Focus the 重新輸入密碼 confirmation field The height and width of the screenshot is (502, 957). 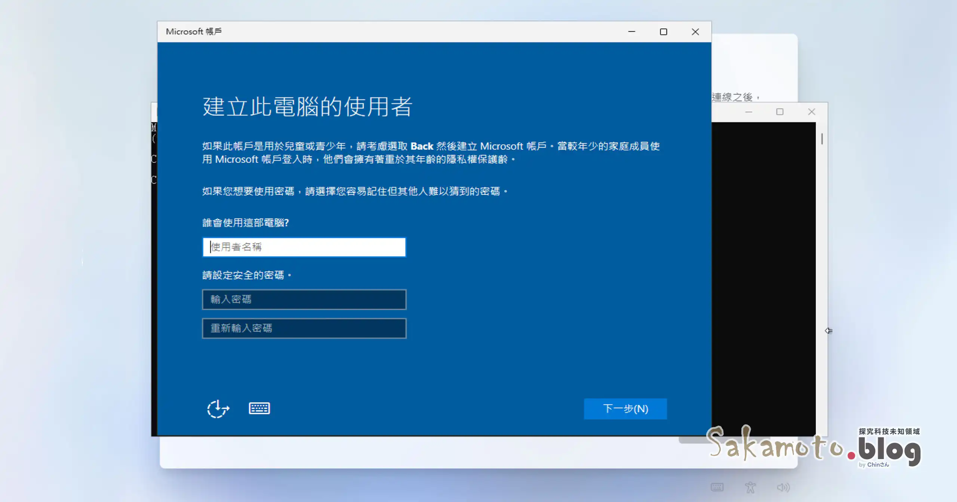(x=304, y=328)
